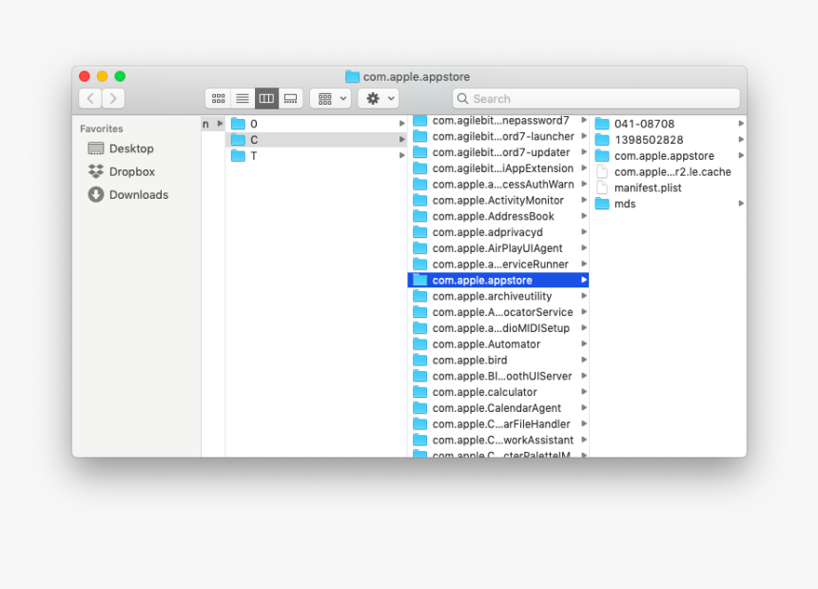
Task: Select com.apple.bird folder icon
Action: 420,360
